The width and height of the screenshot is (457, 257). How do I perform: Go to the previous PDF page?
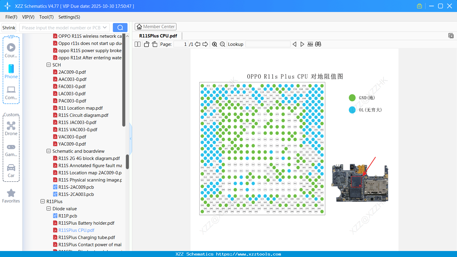click(197, 44)
